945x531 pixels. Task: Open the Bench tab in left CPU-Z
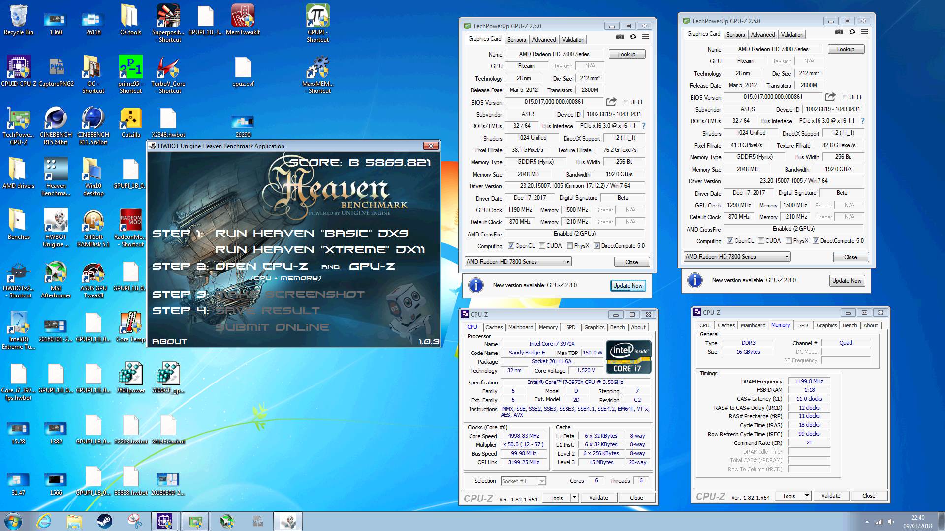[617, 327]
